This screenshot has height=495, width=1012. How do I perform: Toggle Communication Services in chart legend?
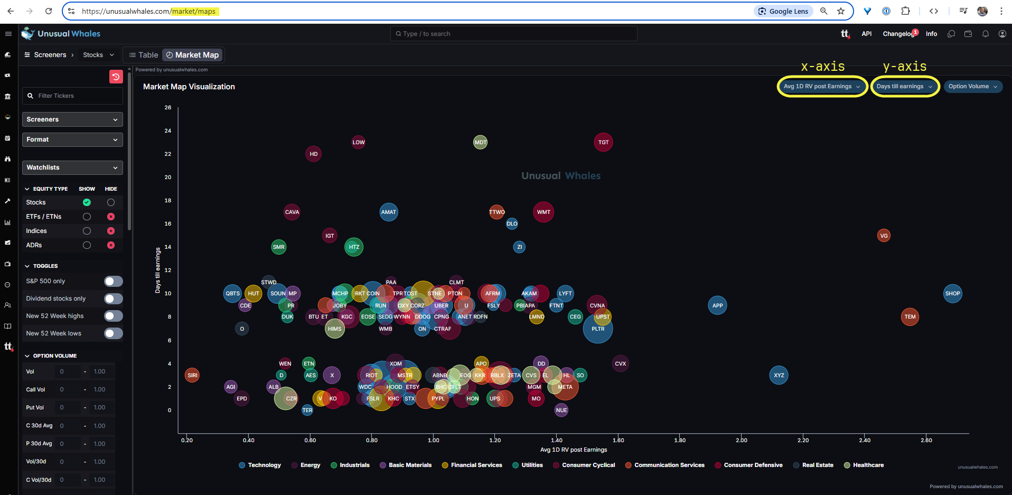click(665, 465)
